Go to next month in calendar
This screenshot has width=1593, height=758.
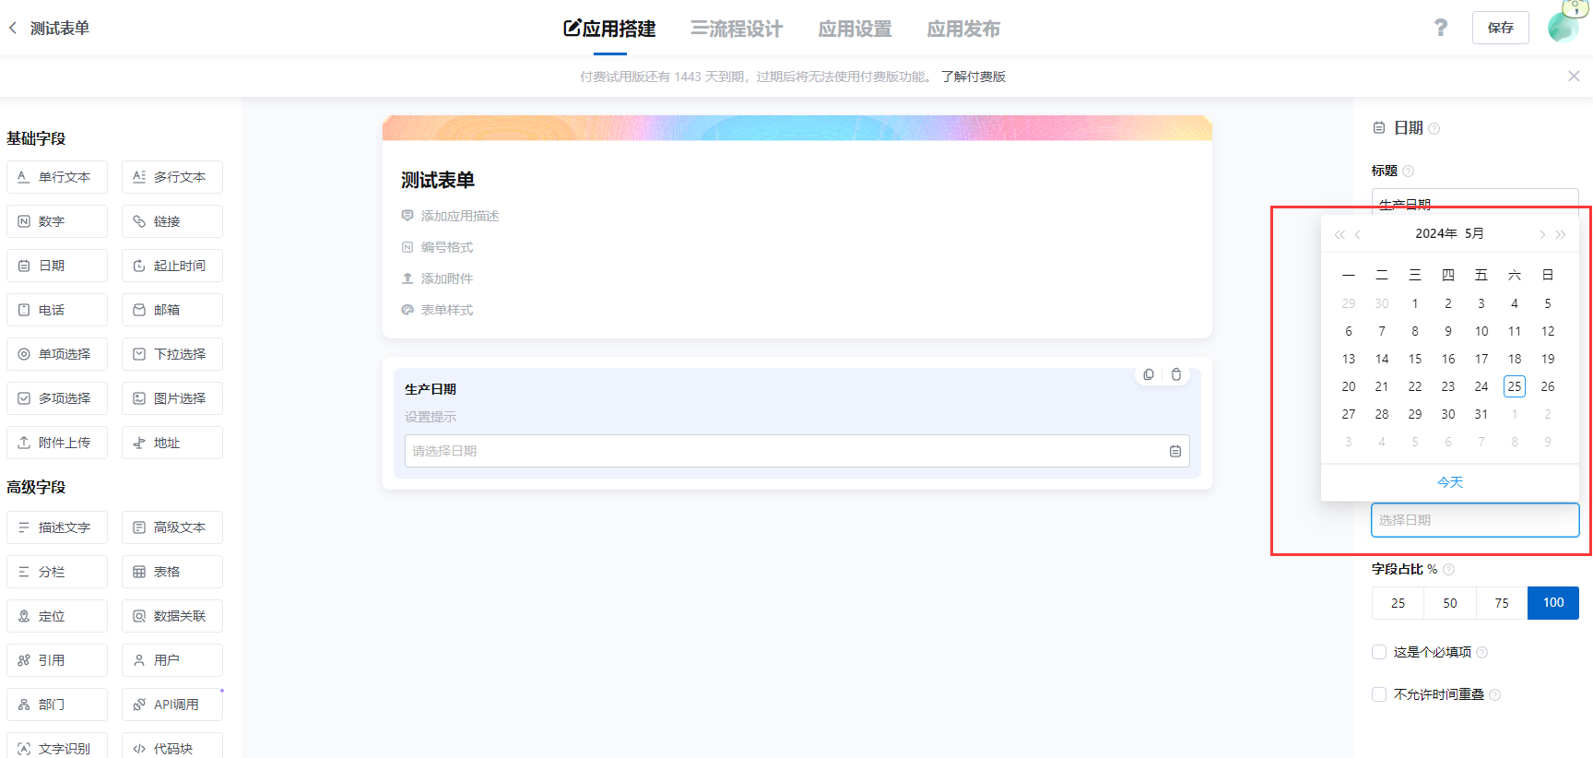(x=1541, y=234)
